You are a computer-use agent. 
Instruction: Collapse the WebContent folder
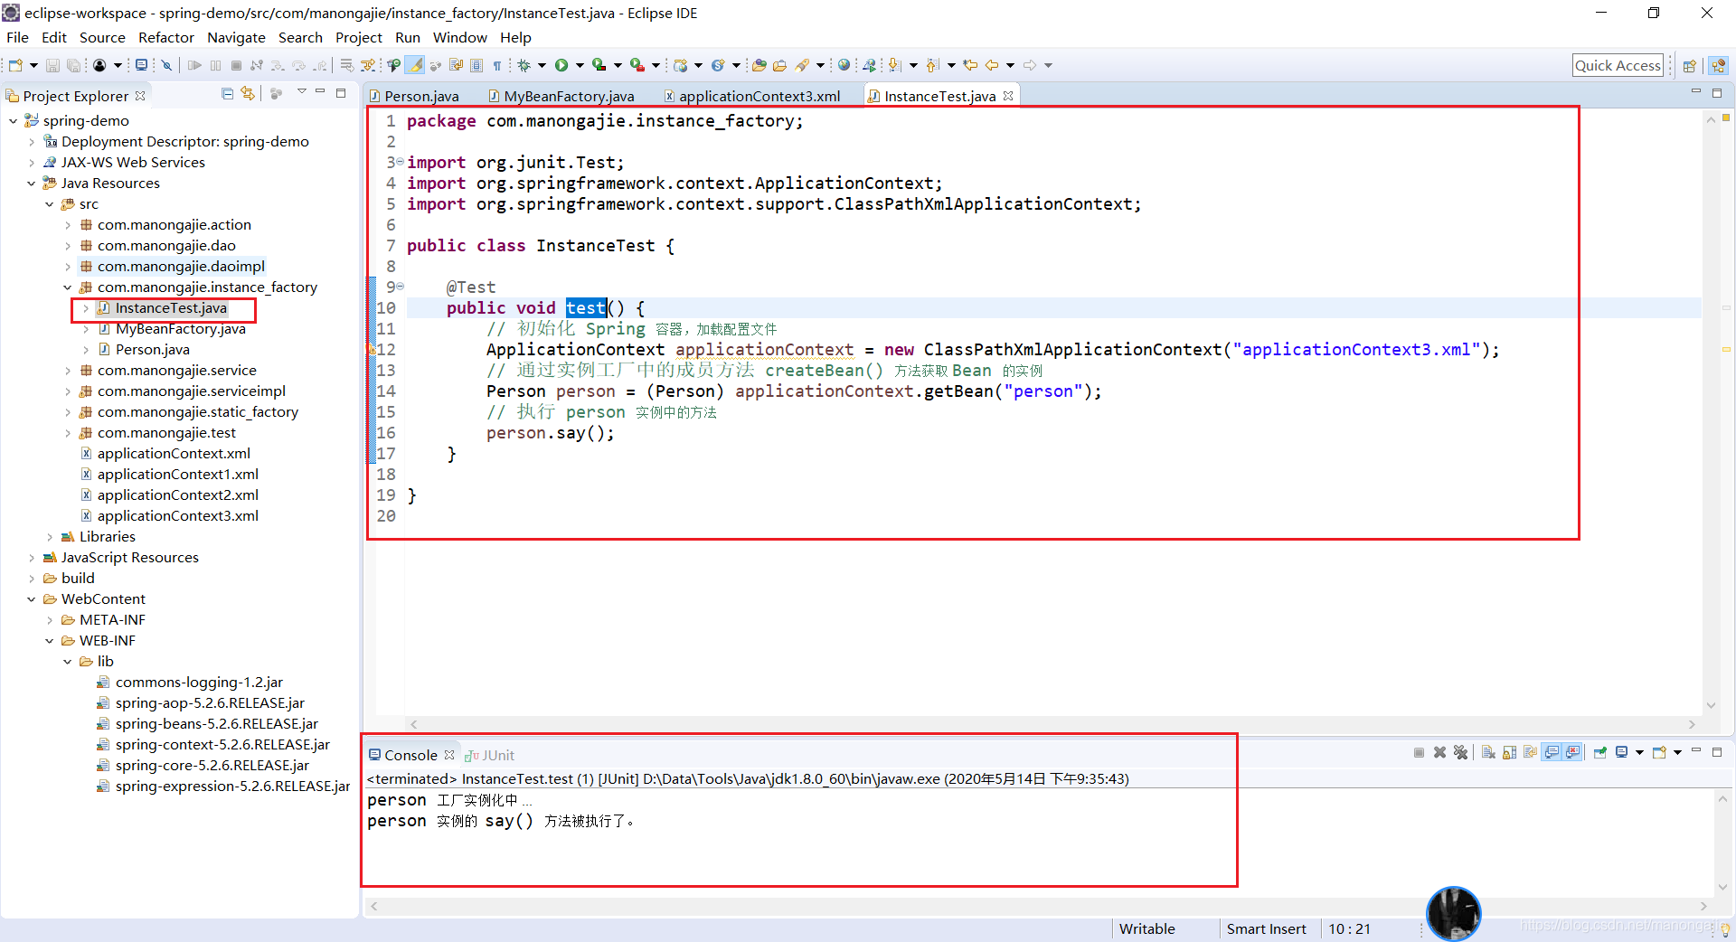coord(31,598)
